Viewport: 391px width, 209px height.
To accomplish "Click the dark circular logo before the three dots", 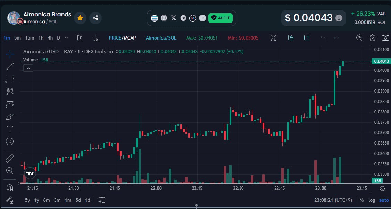I will tap(193, 18).
